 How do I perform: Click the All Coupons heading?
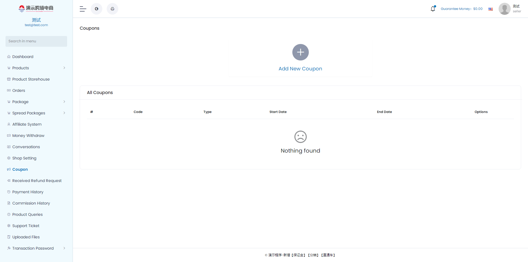(100, 93)
